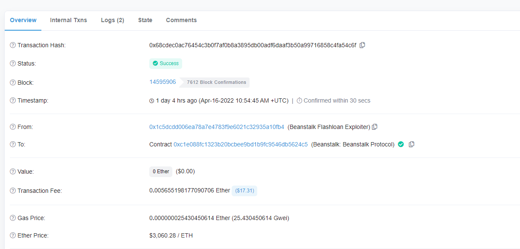
Task: Open the Logs (2) tab
Action: click(x=113, y=20)
